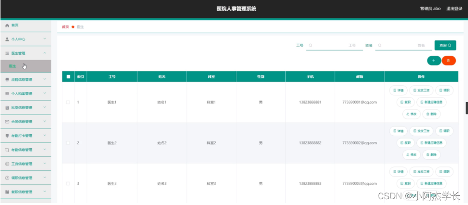
Task: Open 详情 for 医生2
Action: tap(399, 131)
